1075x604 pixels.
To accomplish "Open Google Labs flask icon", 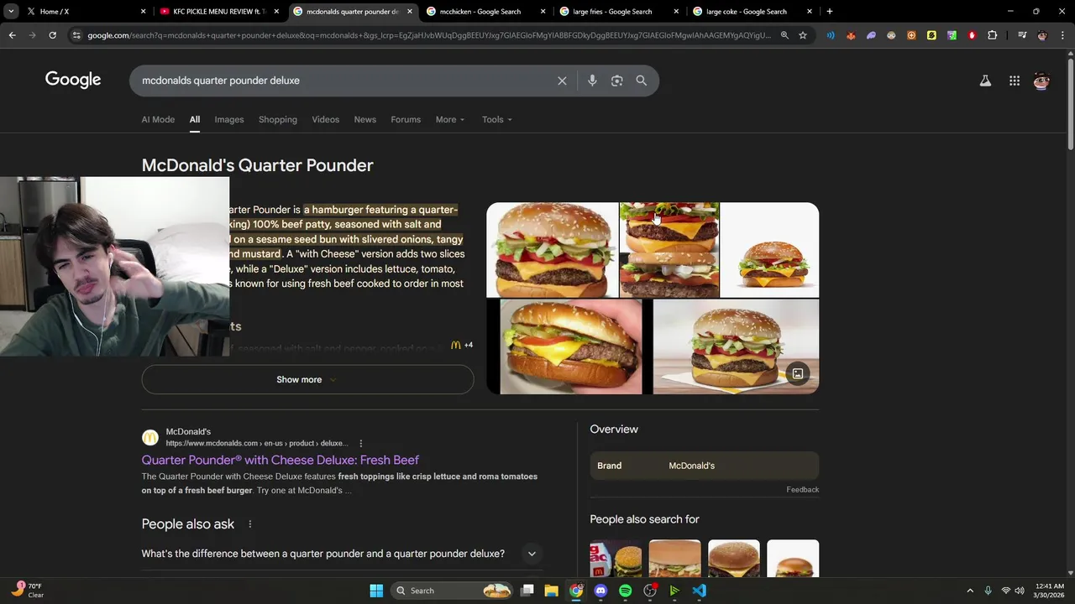I will [985, 81].
